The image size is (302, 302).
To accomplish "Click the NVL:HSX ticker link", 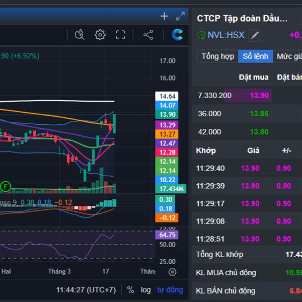I will [226, 35].
